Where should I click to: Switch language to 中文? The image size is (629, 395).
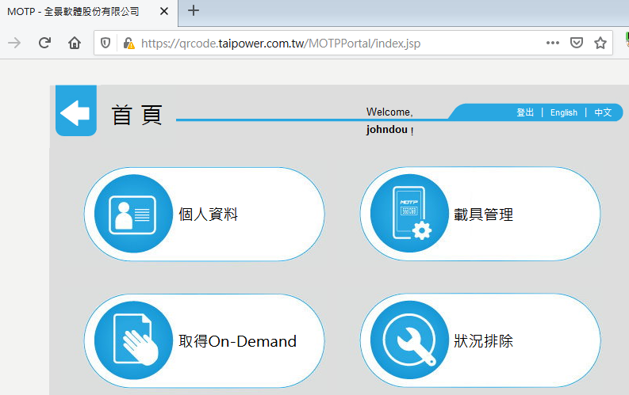tap(603, 112)
